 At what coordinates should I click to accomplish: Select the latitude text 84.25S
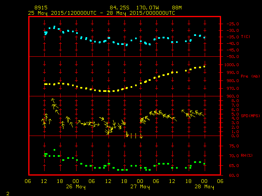[120, 8]
